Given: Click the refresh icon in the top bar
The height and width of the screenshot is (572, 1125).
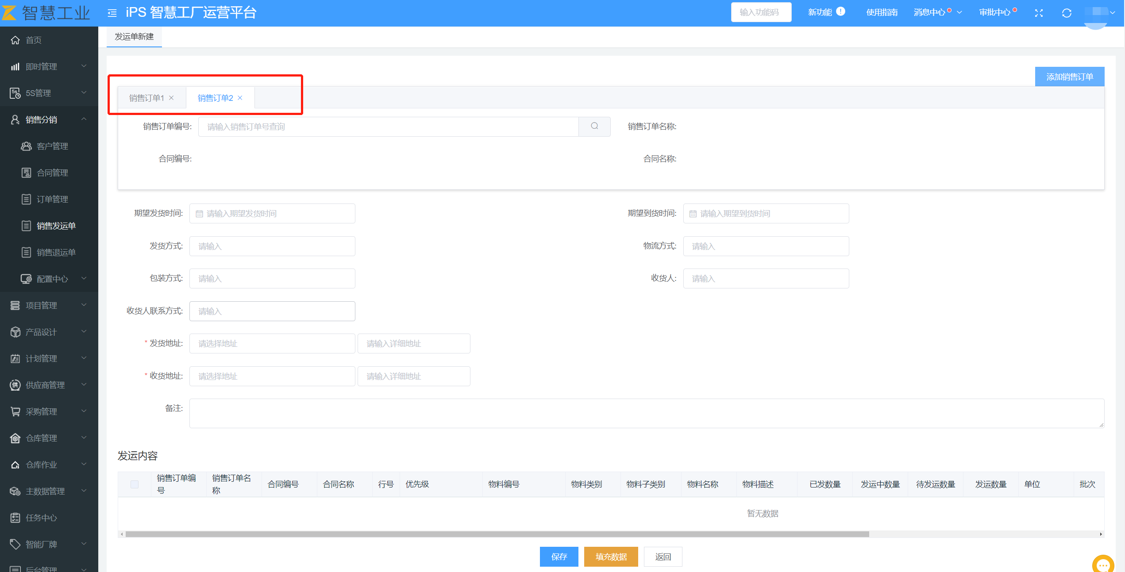Looking at the screenshot, I should (1067, 13).
